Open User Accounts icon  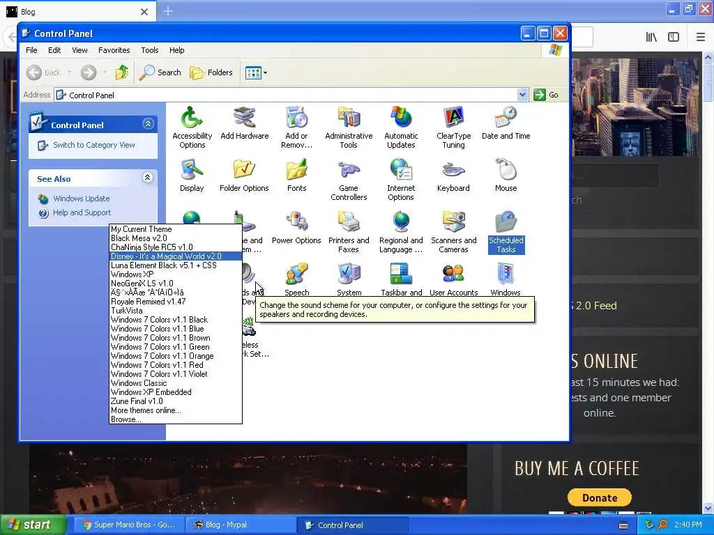(x=453, y=279)
